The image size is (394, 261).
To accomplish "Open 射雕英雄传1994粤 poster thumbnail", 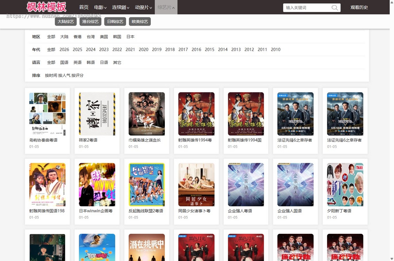I will pyautogui.click(x=196, y=114).
